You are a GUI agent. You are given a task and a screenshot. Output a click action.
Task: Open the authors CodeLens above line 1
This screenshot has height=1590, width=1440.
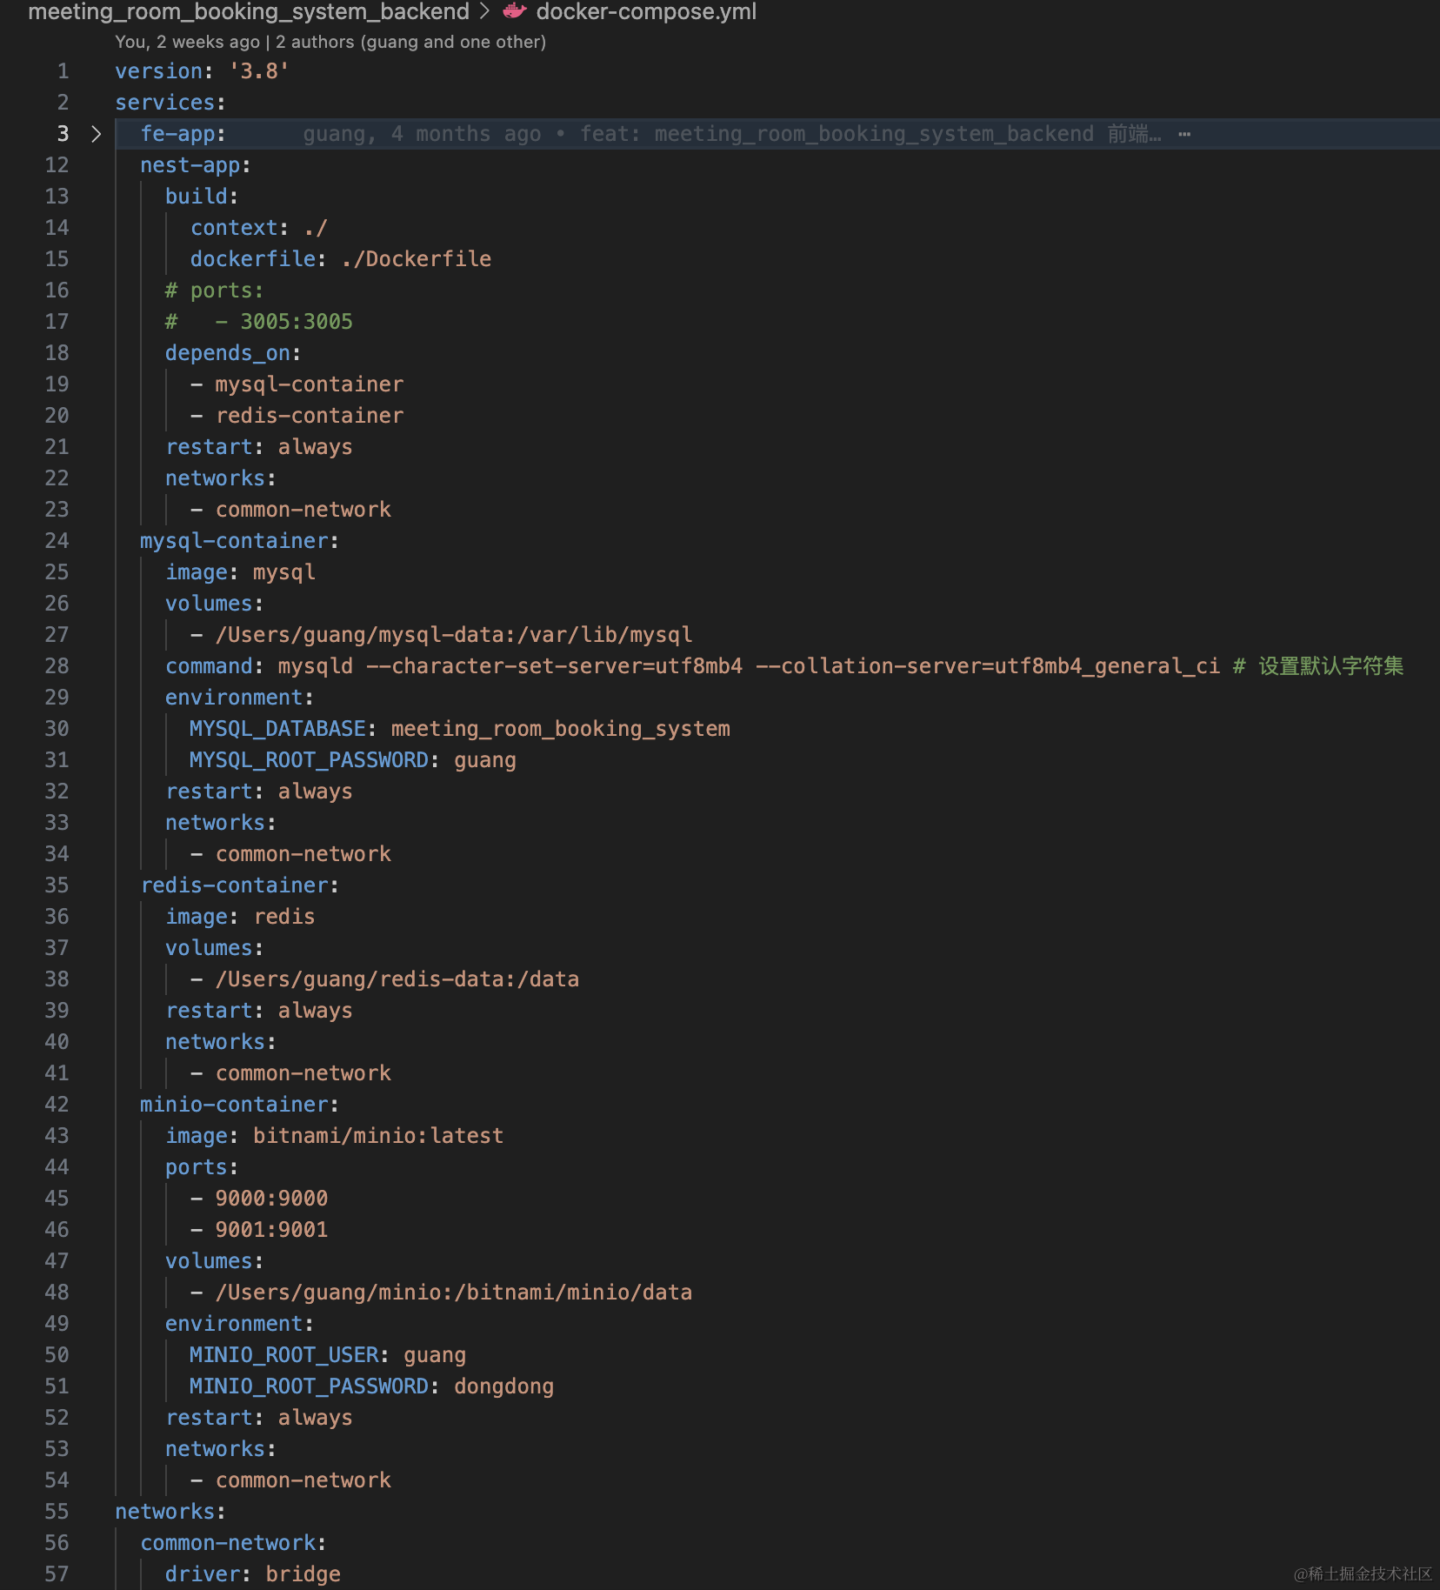330,42
